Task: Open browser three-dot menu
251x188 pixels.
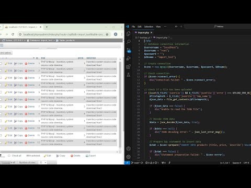Action: (122, 34)
